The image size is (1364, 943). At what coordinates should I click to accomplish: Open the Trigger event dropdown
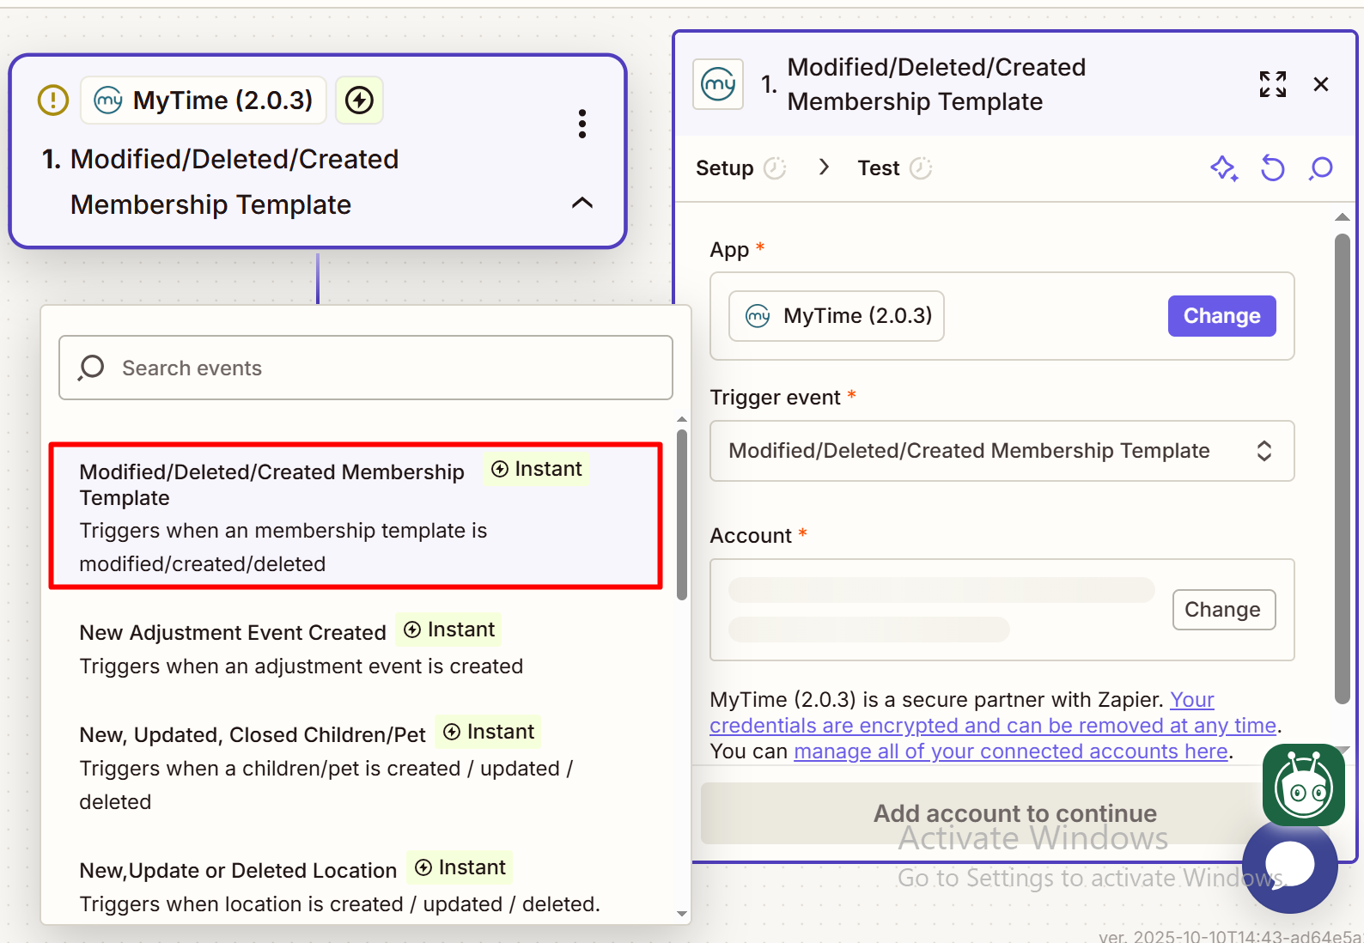click(1002, 451)
